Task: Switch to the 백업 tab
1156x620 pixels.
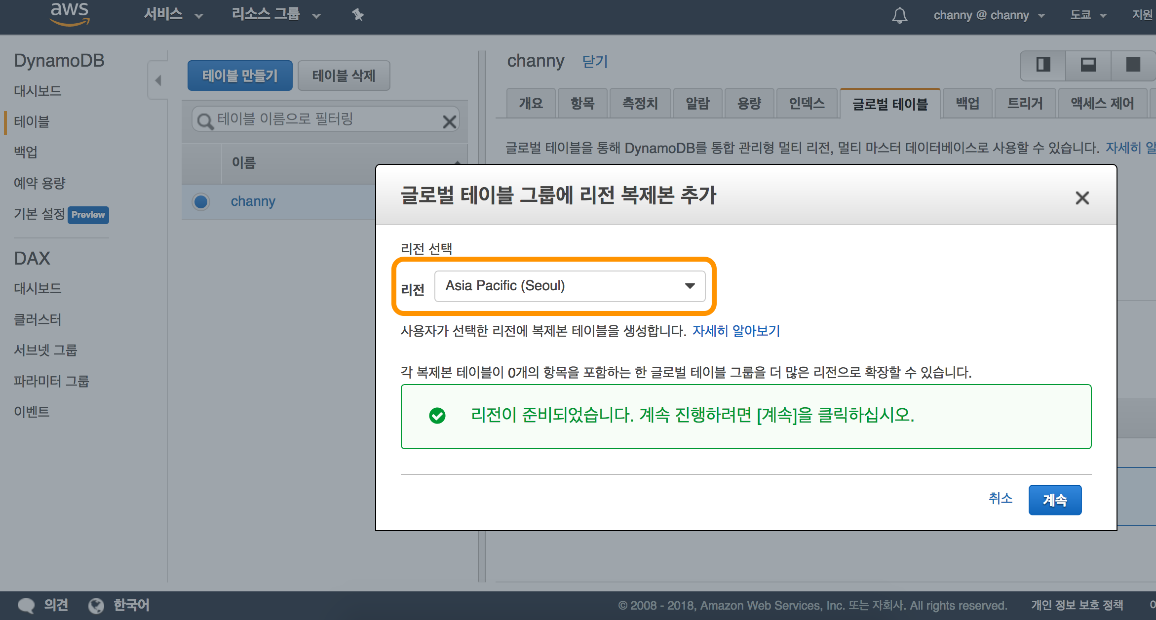Action: [x=967, y=103]
